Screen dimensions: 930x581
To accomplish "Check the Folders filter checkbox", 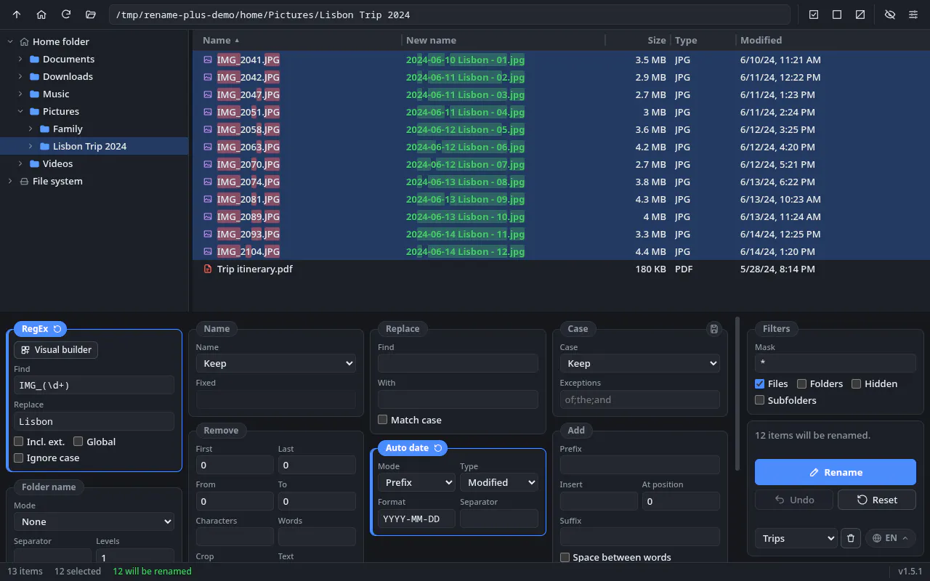I will 802,383.
